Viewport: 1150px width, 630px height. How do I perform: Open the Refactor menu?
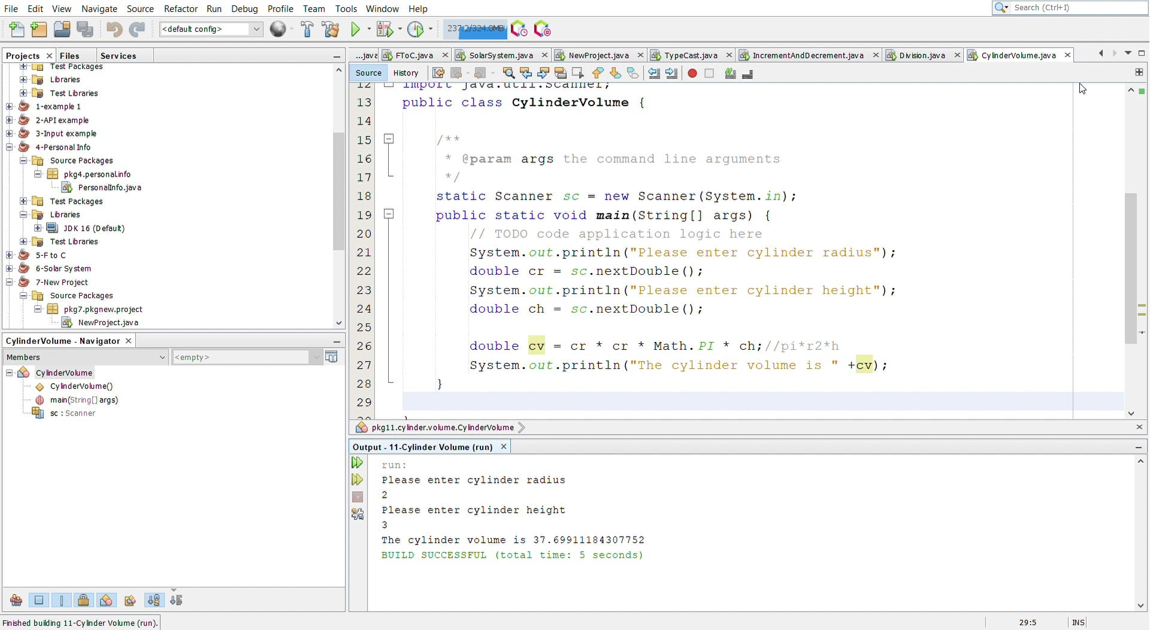[x=180, y=8]
